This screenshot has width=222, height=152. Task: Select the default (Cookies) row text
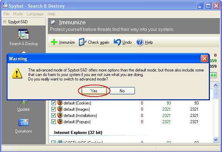pyautogui.click(x=77, y=103)
